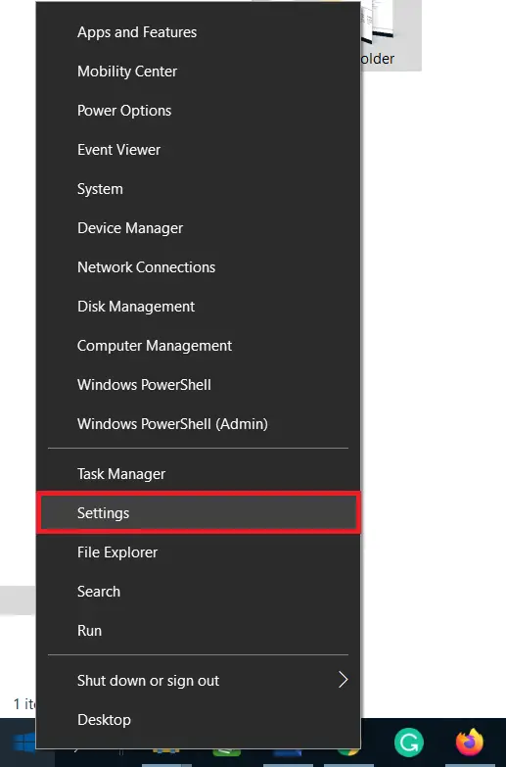Viewport: 506px width, 767px height.
Task: Expand Shut down or sign out submenu
Action: [198, 681]
